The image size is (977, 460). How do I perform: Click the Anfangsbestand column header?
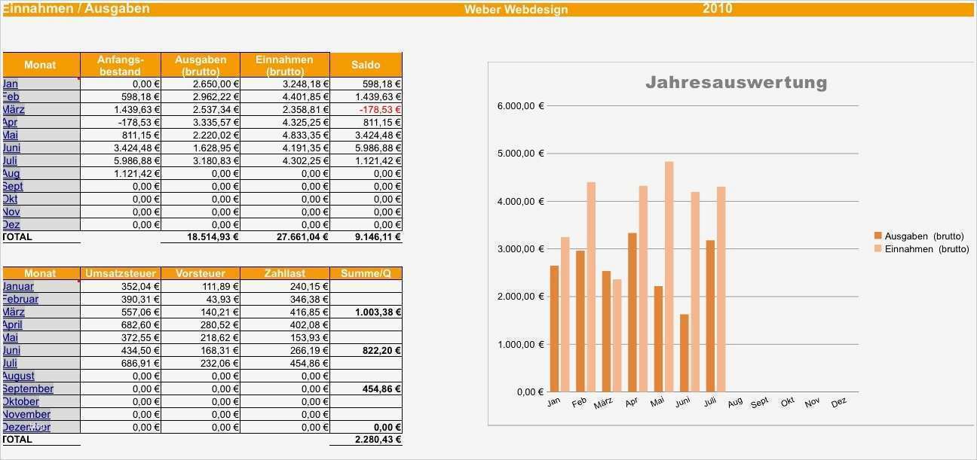pyautogui.click(x=121, y=65)
